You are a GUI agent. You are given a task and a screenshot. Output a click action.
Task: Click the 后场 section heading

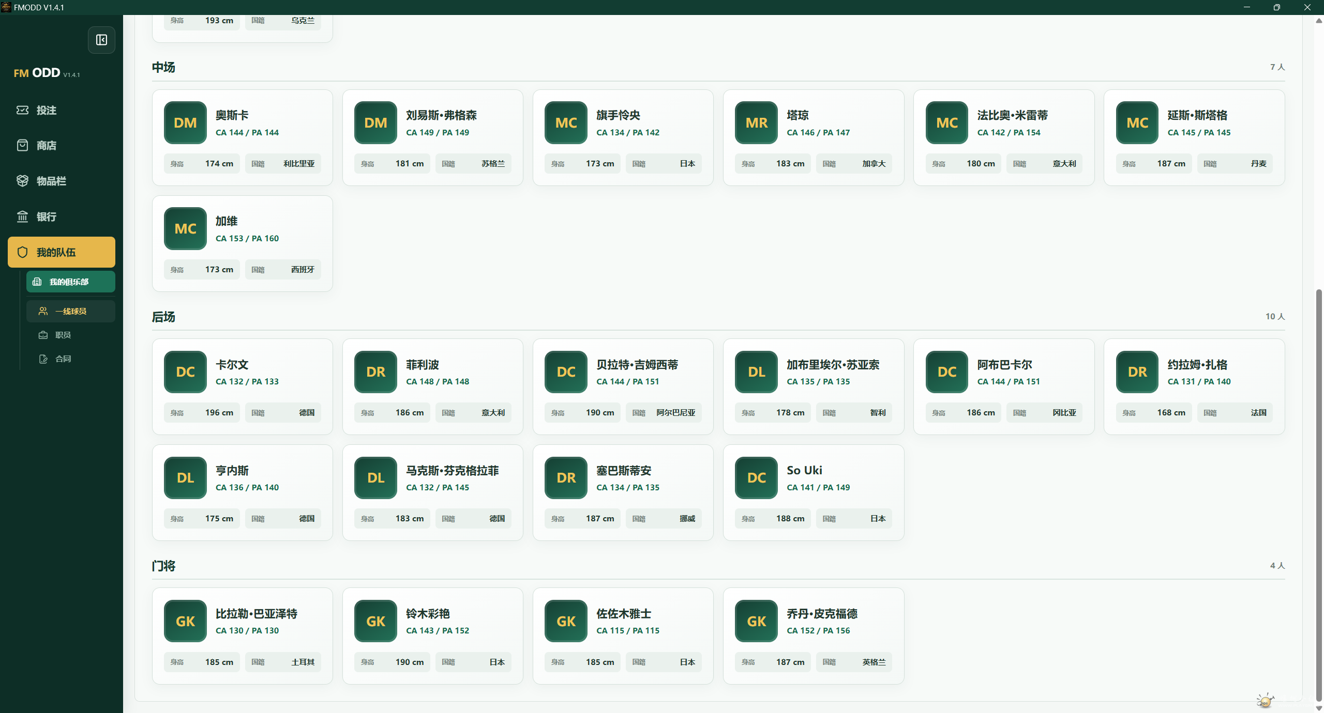[x=163, y=317]
